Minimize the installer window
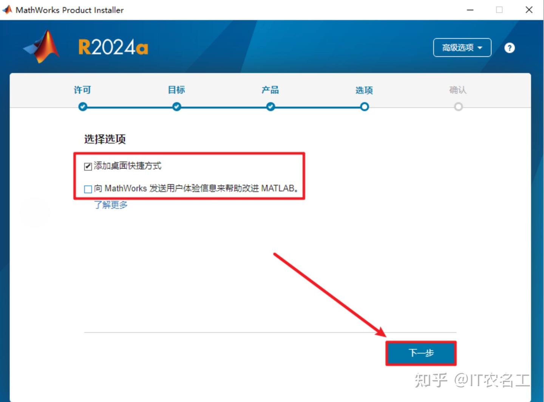 470,10
